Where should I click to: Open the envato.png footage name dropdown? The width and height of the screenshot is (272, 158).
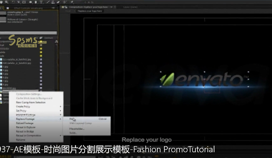22,12
